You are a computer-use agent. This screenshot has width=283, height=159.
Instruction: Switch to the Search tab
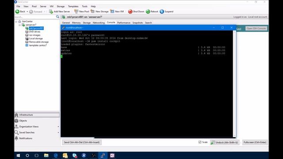[x=149, y=23]
